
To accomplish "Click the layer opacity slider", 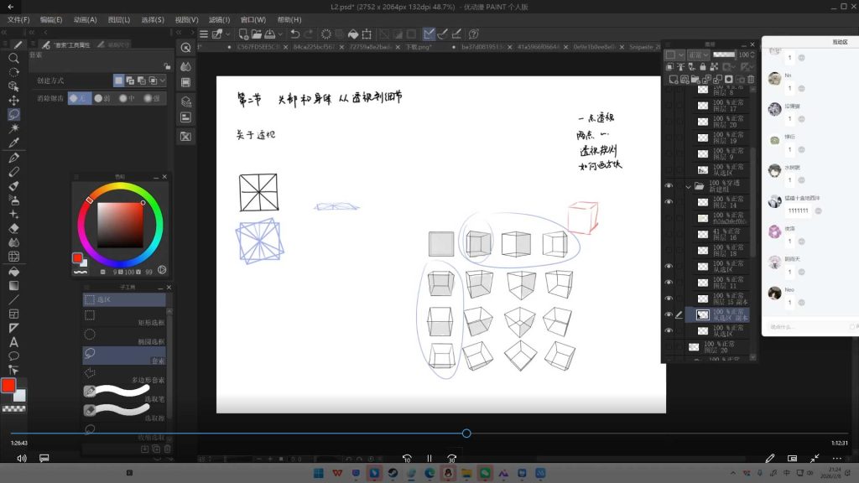I will pyautogui.click(x=724, y=55).
